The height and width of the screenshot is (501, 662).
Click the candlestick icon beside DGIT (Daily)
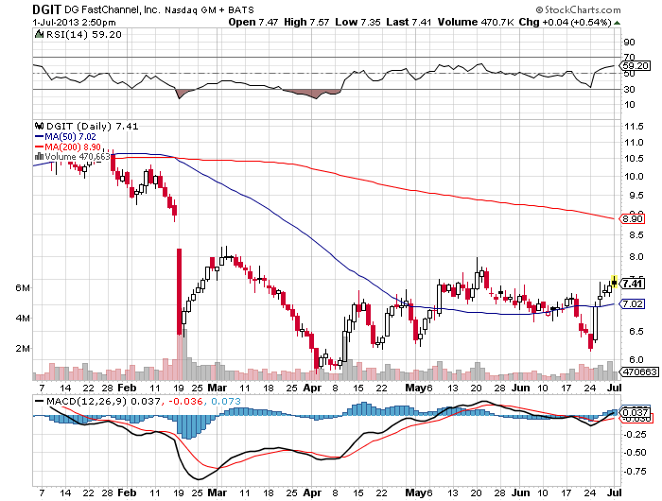coord(40,126)
